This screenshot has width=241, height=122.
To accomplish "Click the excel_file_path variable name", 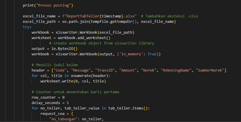I will (x=39, y=22).
